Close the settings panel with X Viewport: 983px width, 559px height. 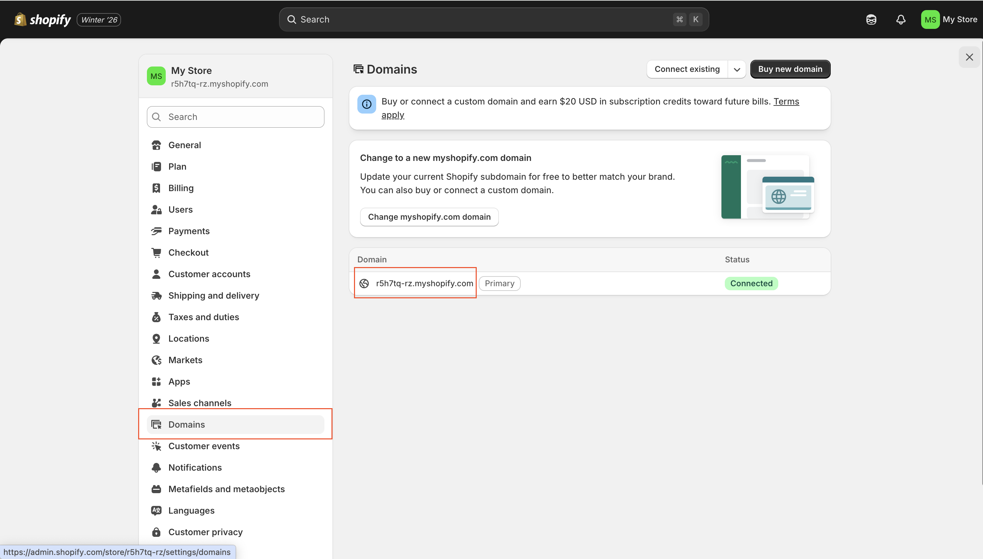(x=969, y=57)
